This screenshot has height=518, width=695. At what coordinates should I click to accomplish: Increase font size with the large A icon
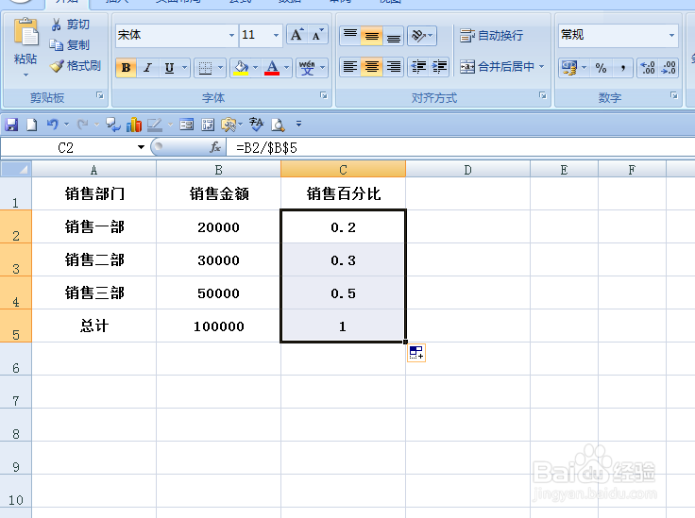coord(297,35)
